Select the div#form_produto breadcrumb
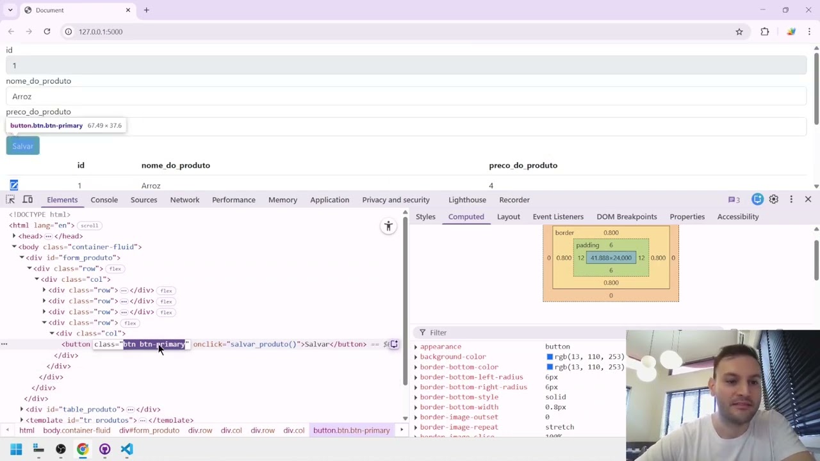Viewport: 820px width, 461px height. pos(149,430)
